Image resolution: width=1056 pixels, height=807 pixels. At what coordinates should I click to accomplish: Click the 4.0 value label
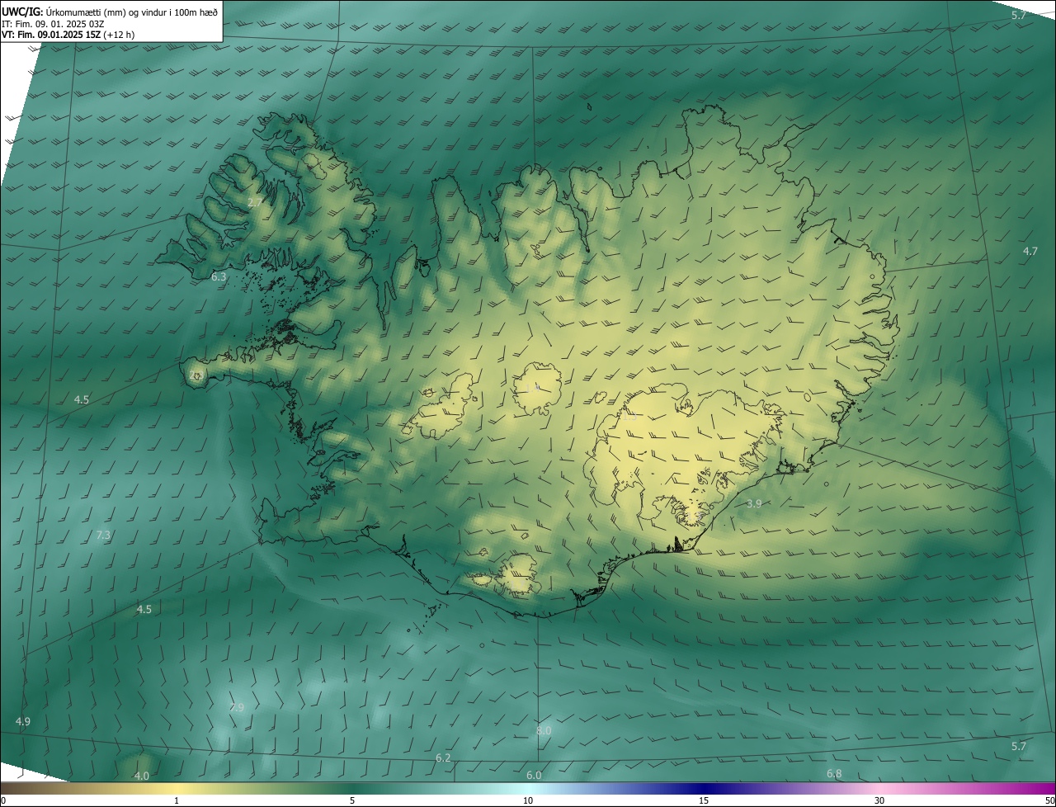tap(142, 776)
